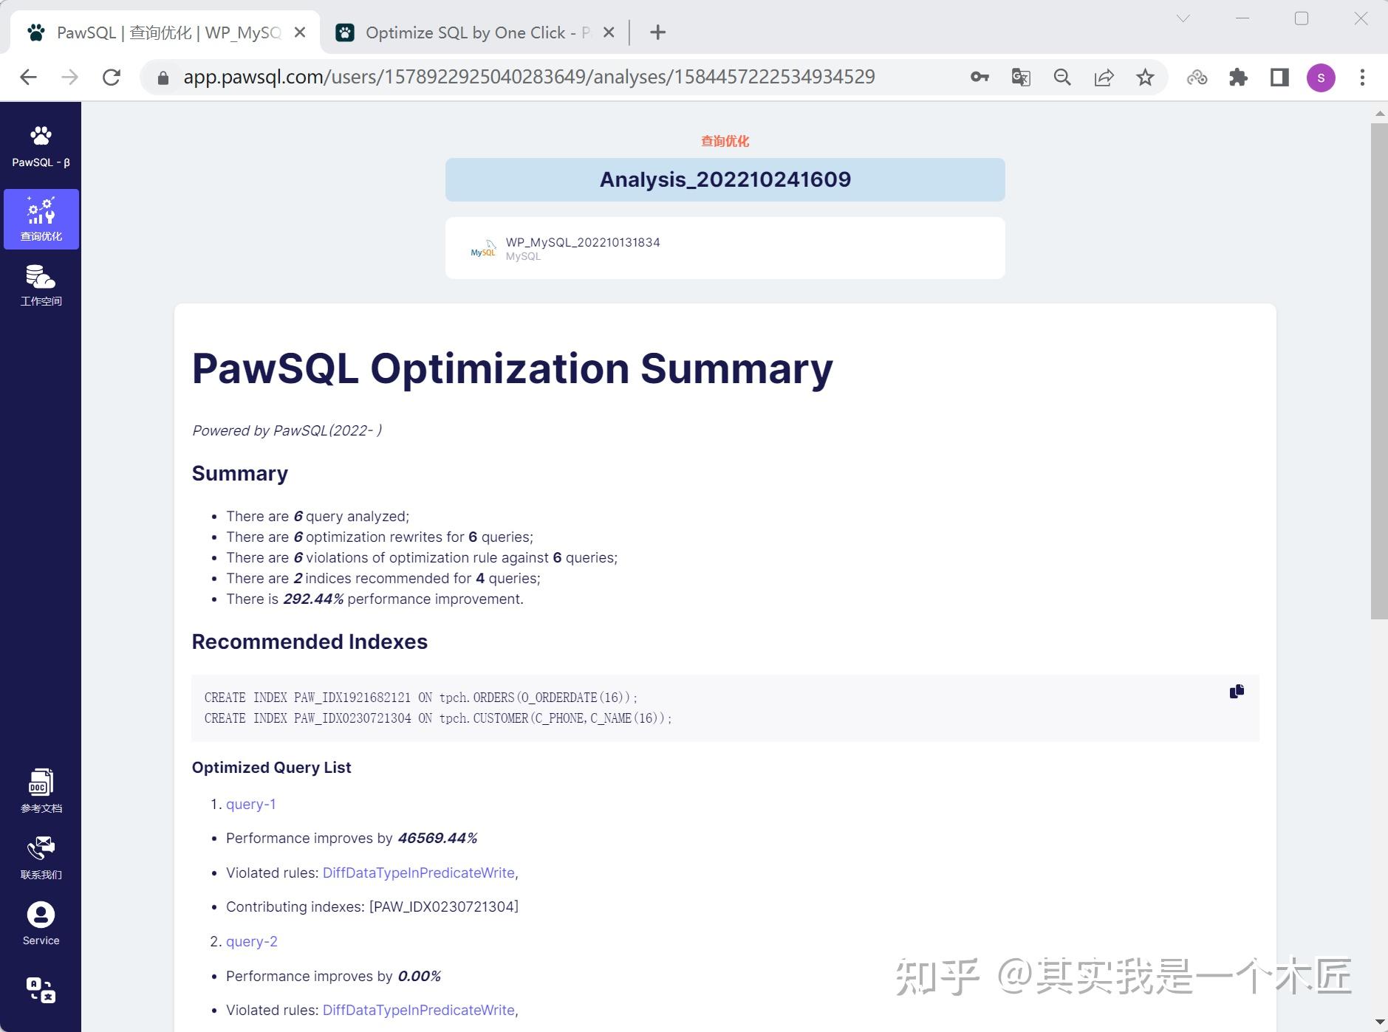This screenshot has width=1388, height=1032.
Task: Open the 查询优化 query optimization panel
Action: [41, 219]
